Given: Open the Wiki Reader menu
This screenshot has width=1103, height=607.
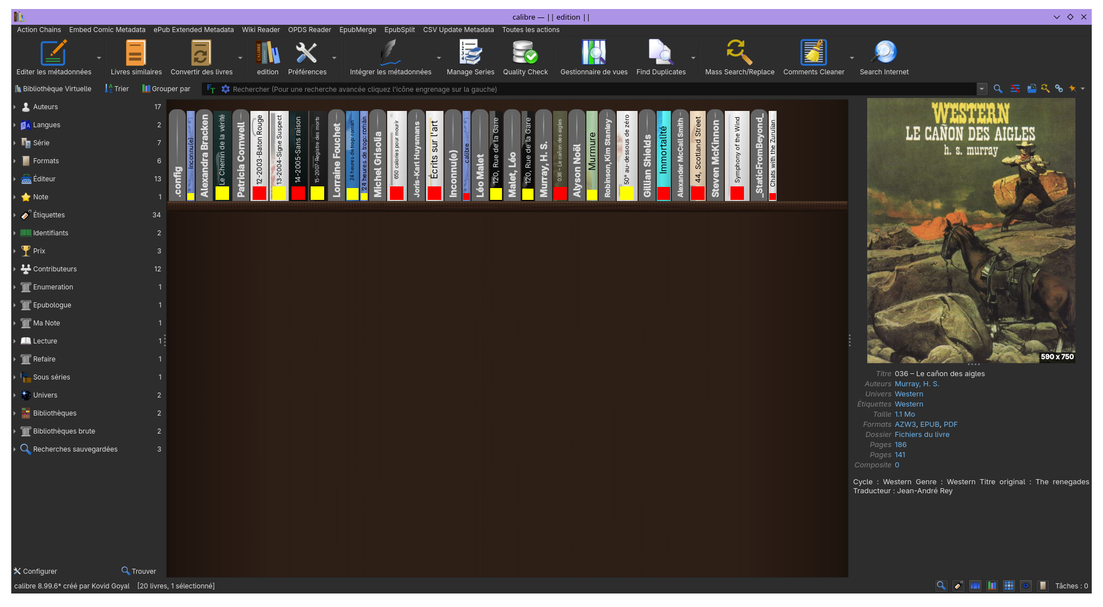Looking at the screenshot, I should (x=261, y=30).
